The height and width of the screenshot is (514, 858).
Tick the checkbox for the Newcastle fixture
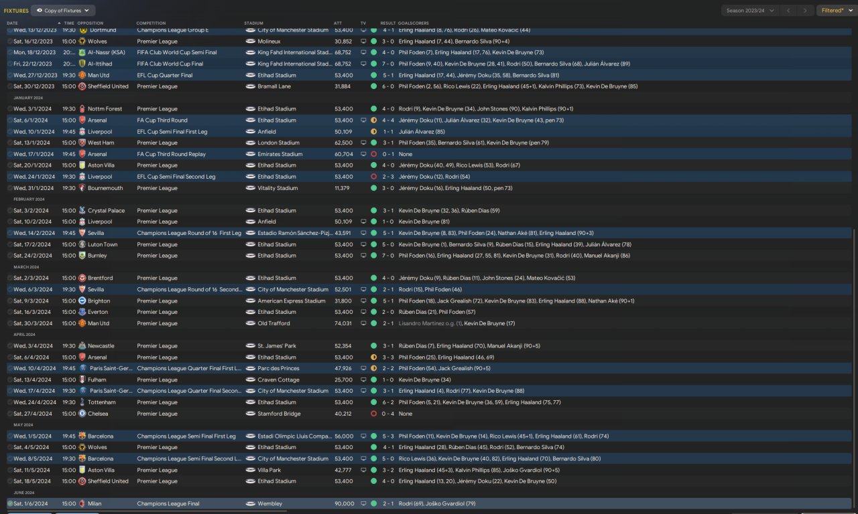point(10,346)
